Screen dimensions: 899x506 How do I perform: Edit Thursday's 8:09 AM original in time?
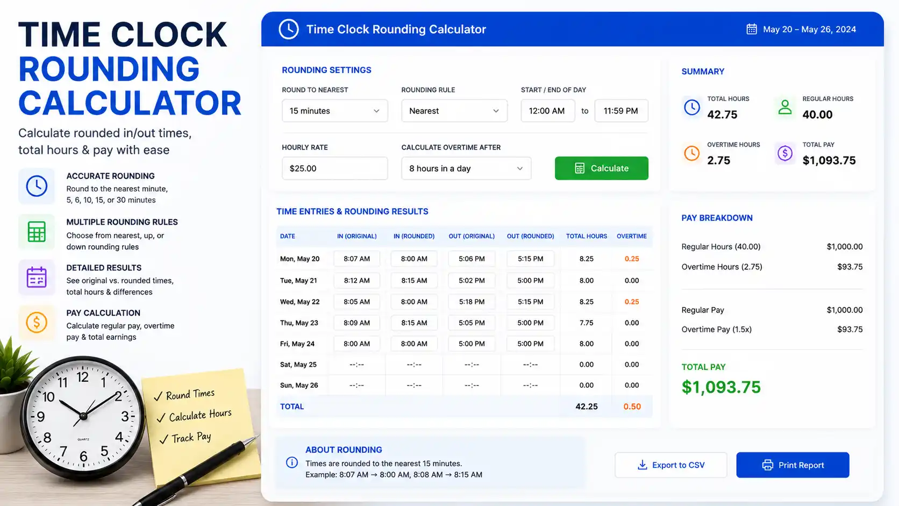pos(357,323)
